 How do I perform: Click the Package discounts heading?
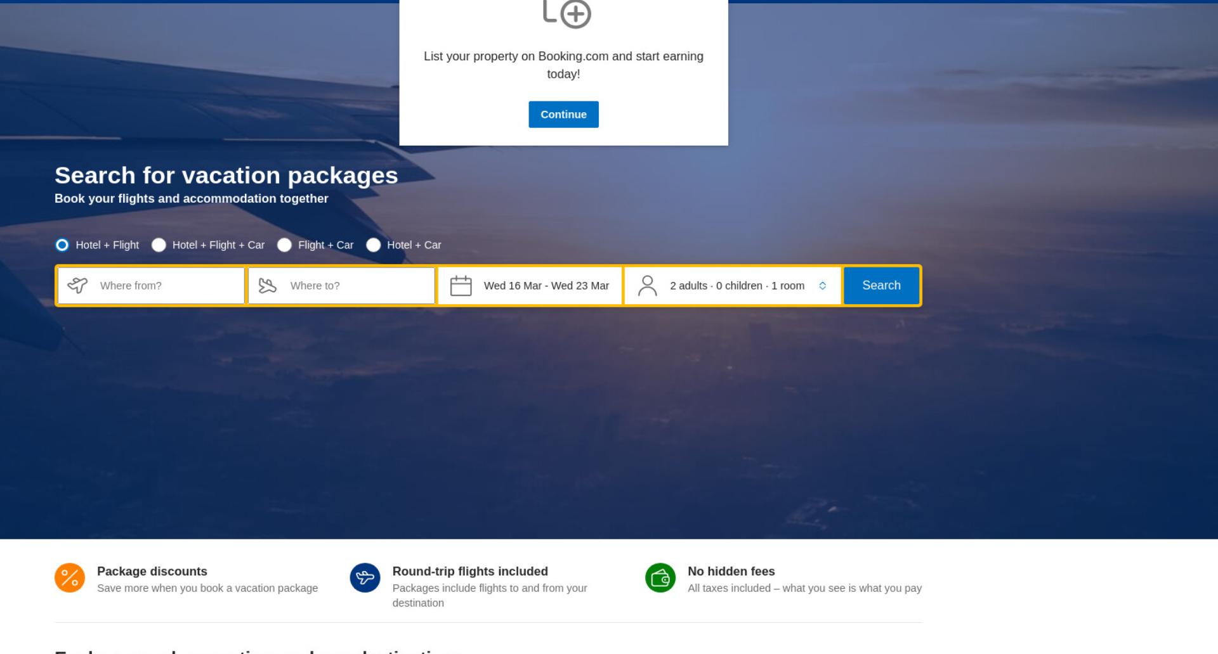pyautogui.click(x=152, y=571)
